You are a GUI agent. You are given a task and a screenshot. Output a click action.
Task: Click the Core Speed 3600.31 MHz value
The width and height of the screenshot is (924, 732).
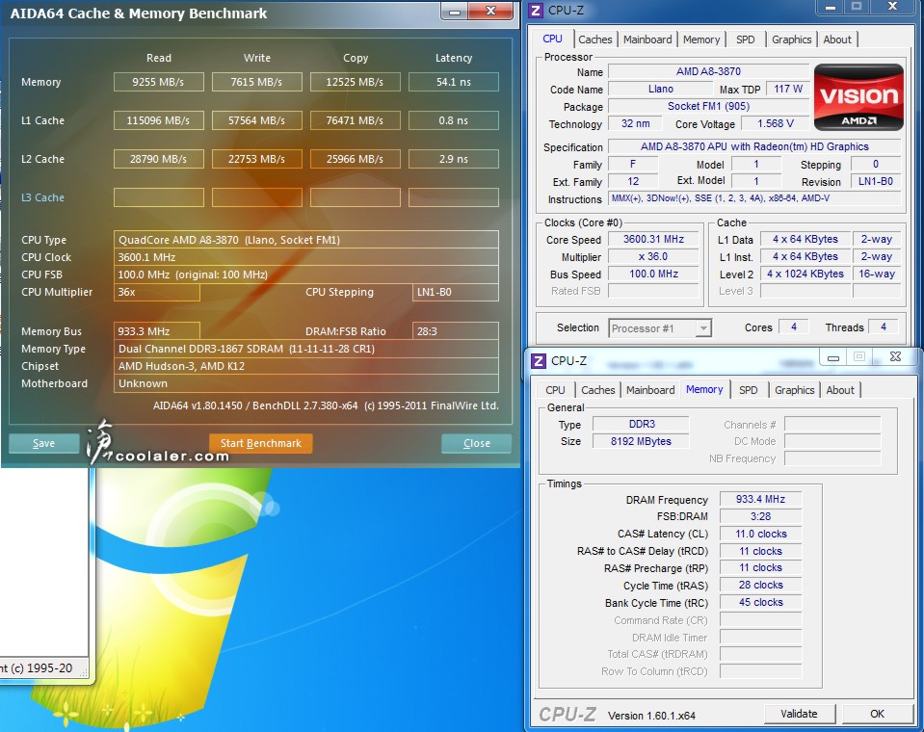point(653,239)
